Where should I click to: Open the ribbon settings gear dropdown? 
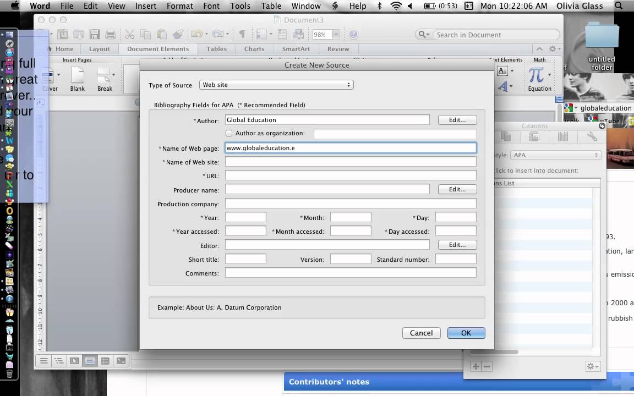pyautogui.click(x=554, y=49)
